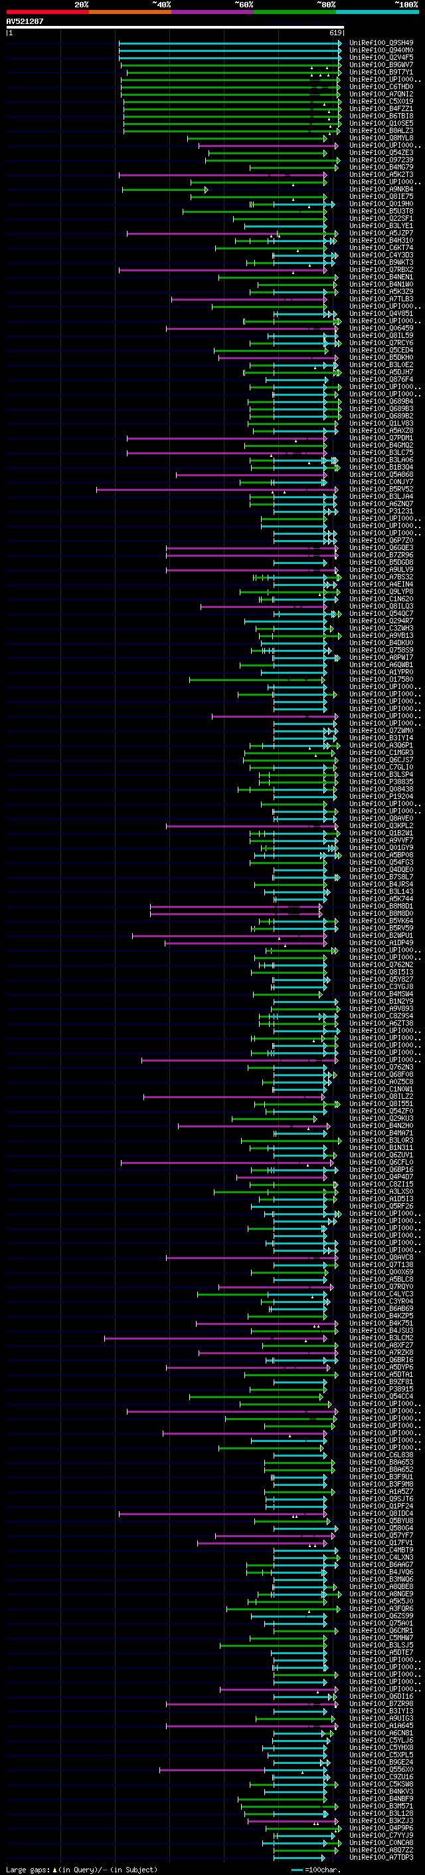Click label UniRef100_B4NEN1

pyautogui.click(x=381, y=277)
